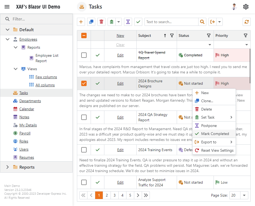Click the Resumes icon in navigation

pos(15,157)
